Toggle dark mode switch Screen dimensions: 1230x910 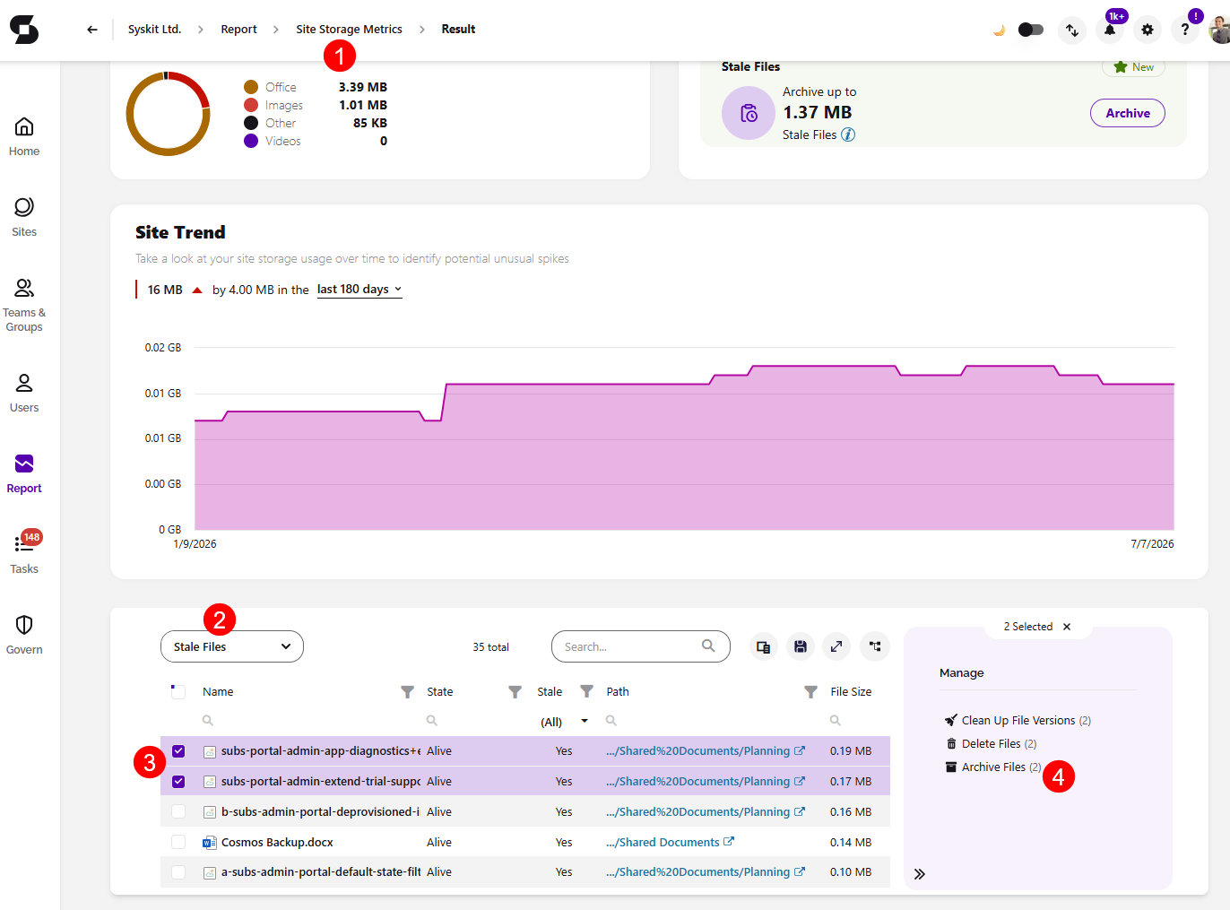(1031, 30)
